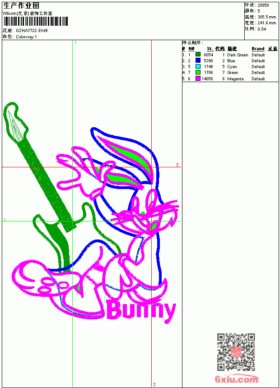Image resolution: width=280 pixels, height=388 pixels.
Task: Select the Brand column header
Action: 258,49
